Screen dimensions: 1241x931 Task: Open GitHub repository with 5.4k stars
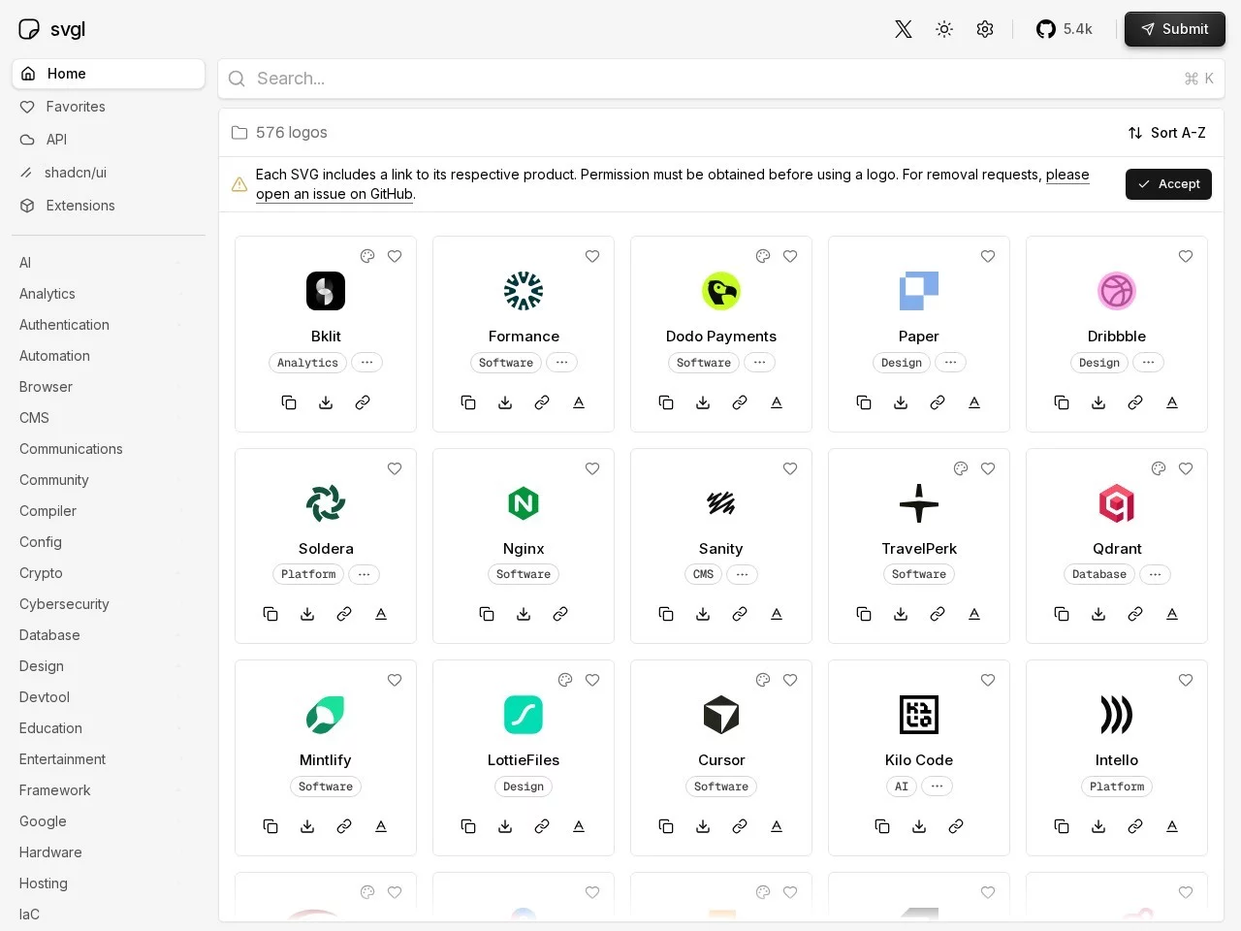pyautogui.click(x=1065, y=29)
